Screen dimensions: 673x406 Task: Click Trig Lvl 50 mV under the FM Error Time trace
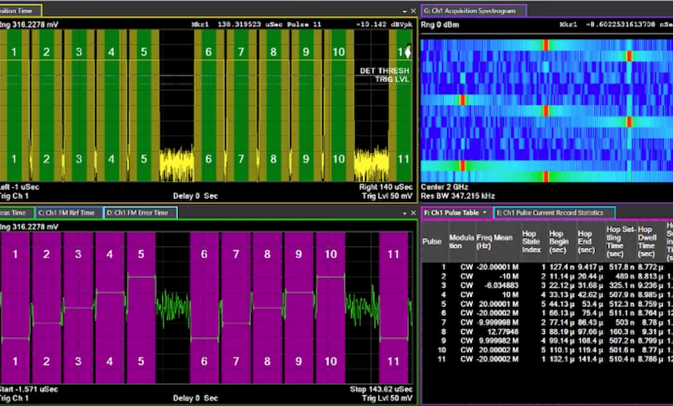pos(387,398)
